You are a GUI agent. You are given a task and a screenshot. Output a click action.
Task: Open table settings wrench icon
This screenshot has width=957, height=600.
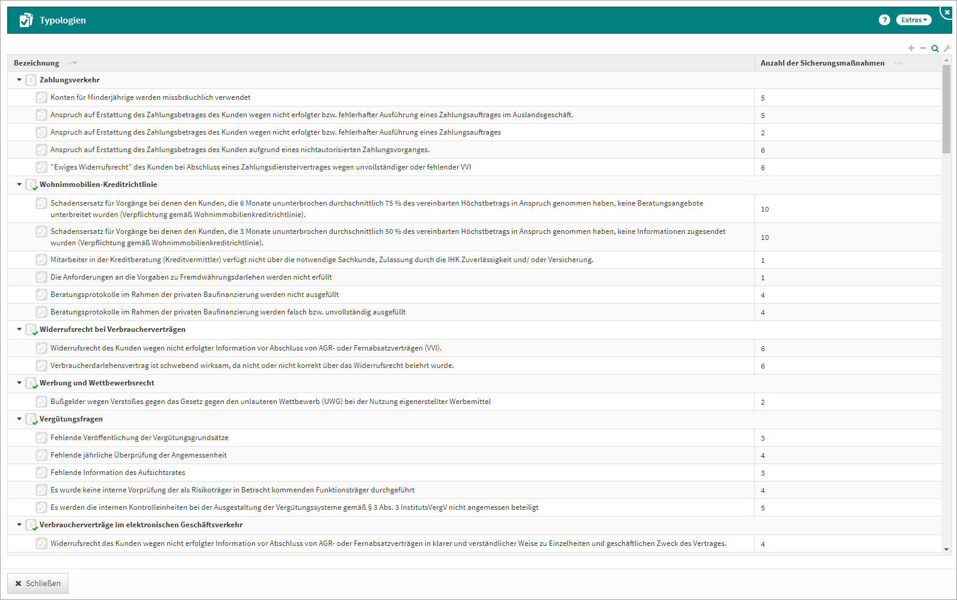pos(947,49)
